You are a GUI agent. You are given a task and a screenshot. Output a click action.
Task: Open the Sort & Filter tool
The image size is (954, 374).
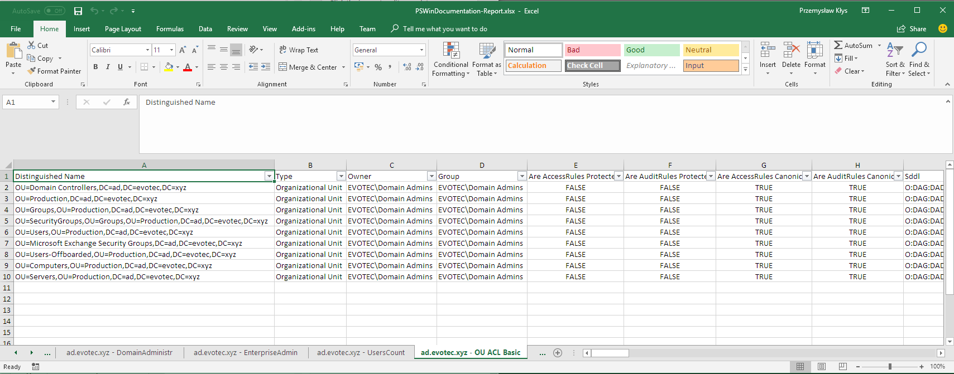(x=895, y=59)
